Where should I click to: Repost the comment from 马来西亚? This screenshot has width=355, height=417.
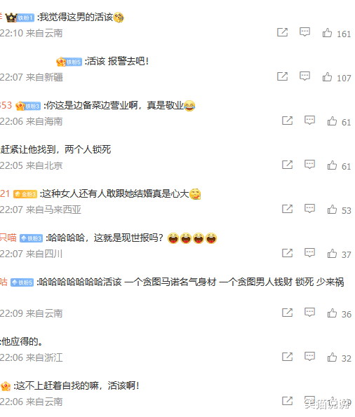(x=287, y=209)
